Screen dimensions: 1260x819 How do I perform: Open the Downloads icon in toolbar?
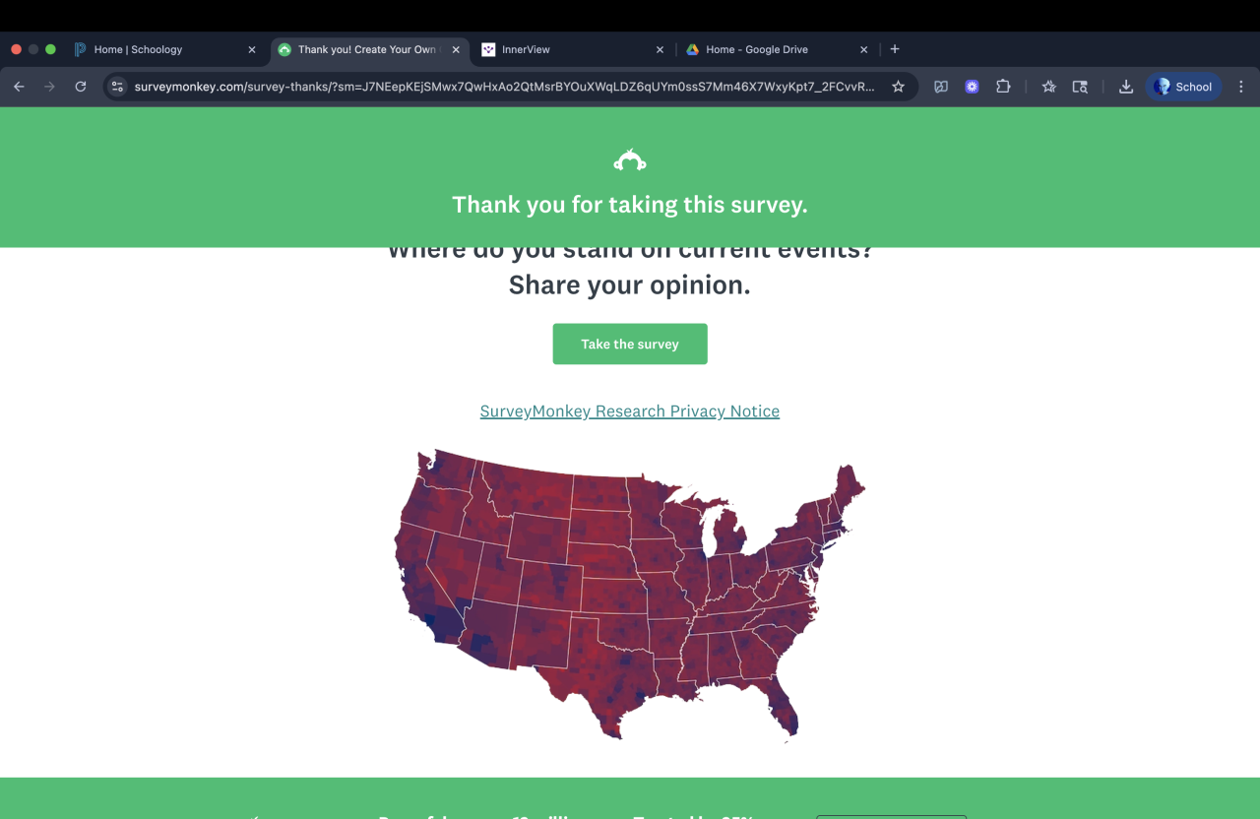[1126, 87]
